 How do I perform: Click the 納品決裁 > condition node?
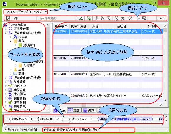coord(21,119)
